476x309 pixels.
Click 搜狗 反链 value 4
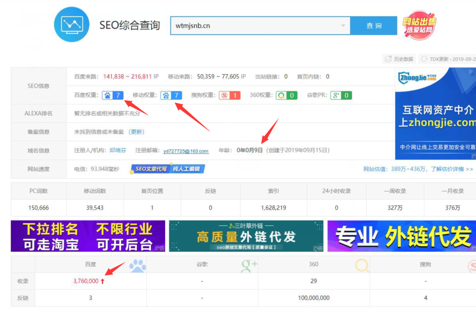(x=425, y=298)
